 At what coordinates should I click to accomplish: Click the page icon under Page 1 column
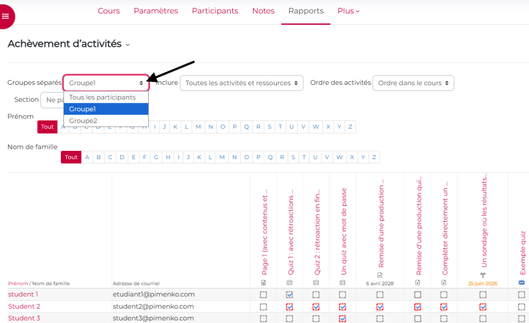(263, 283)
